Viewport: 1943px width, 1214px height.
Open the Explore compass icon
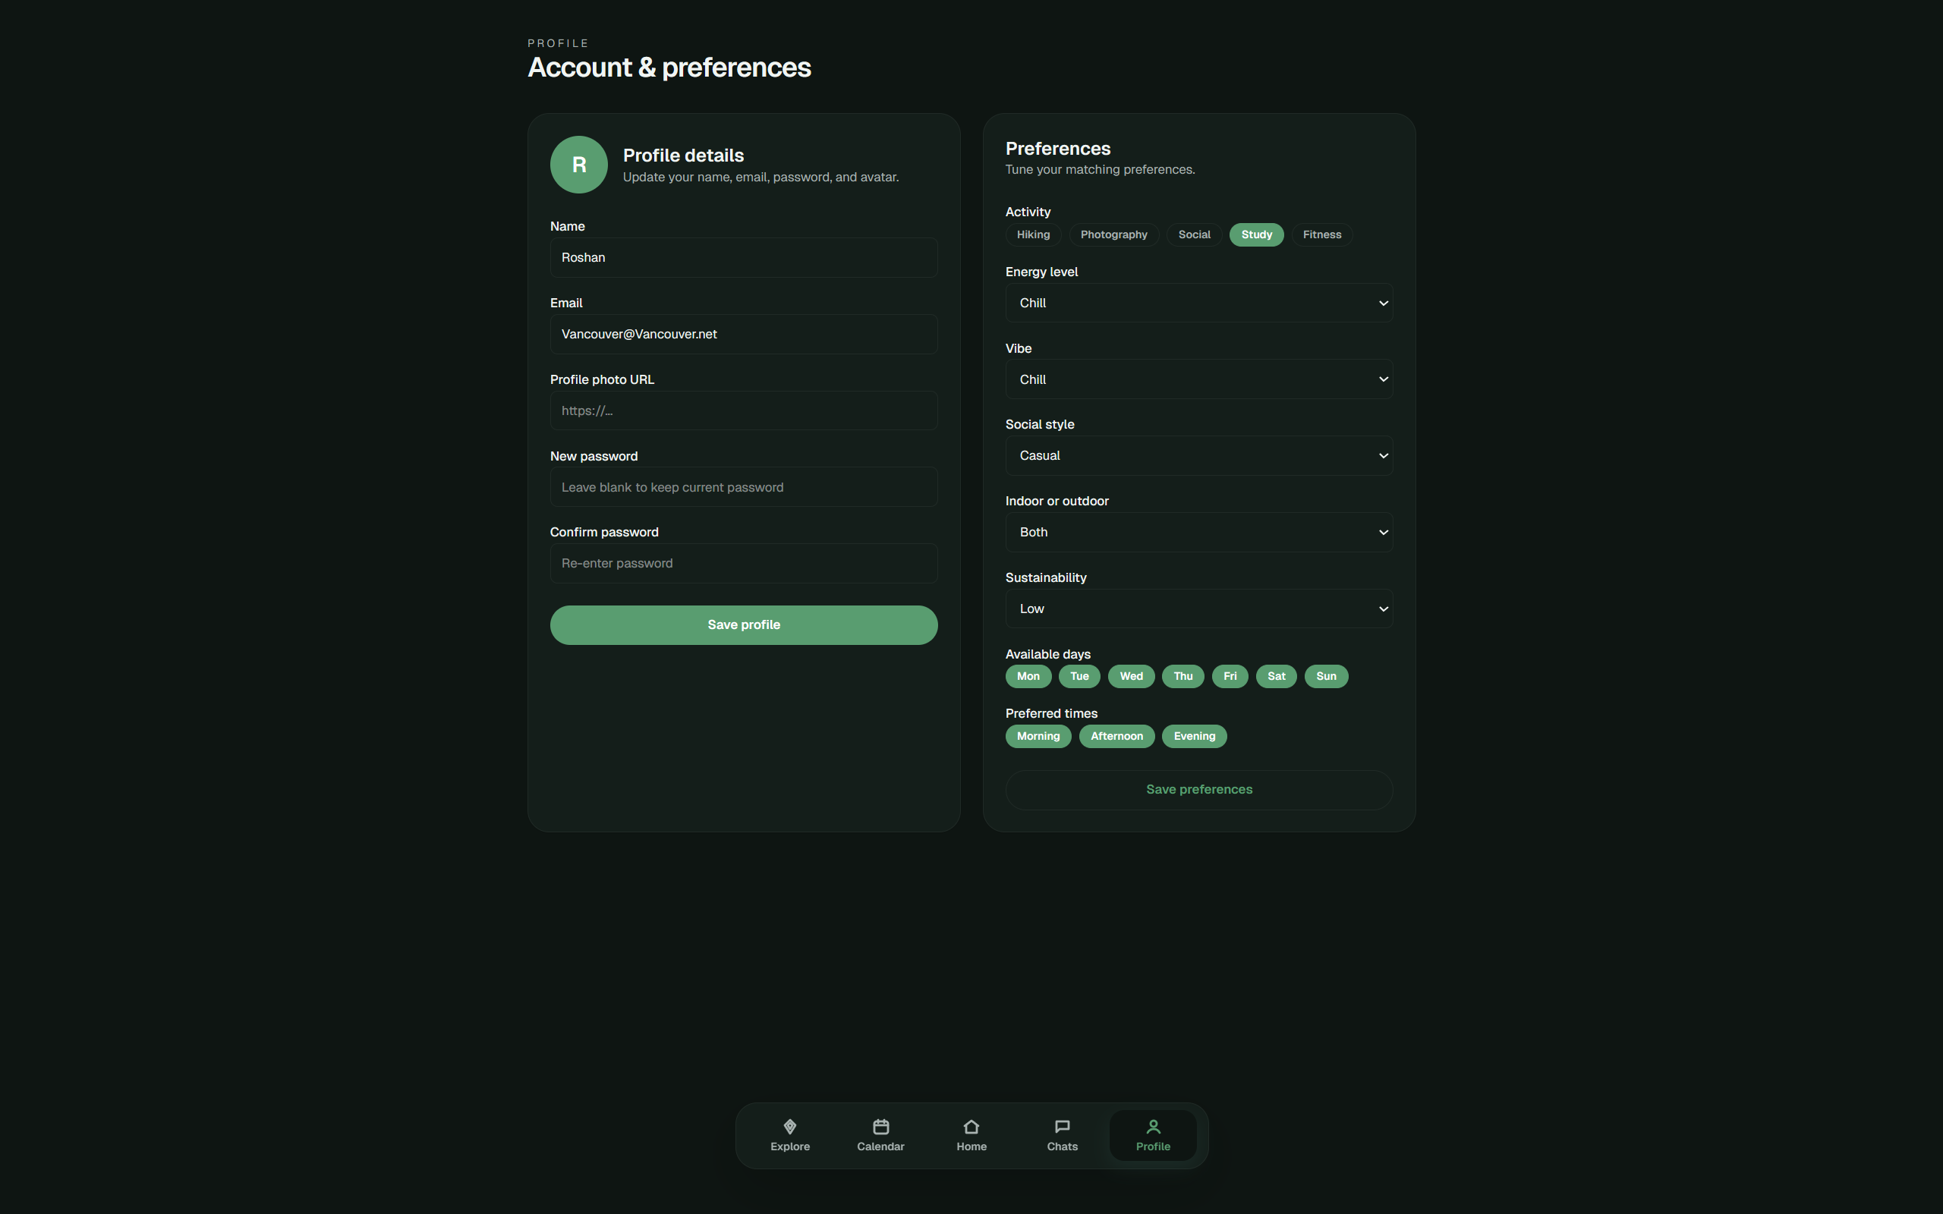(x=789, y=1127)
